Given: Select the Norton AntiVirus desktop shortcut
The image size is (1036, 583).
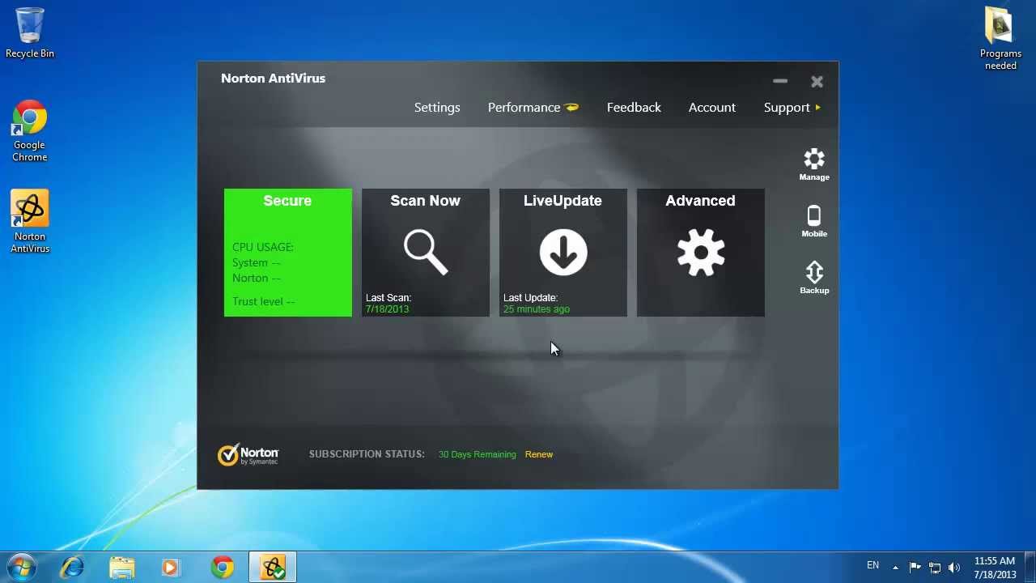Looking at the screenshot, I should click(30, 222).
